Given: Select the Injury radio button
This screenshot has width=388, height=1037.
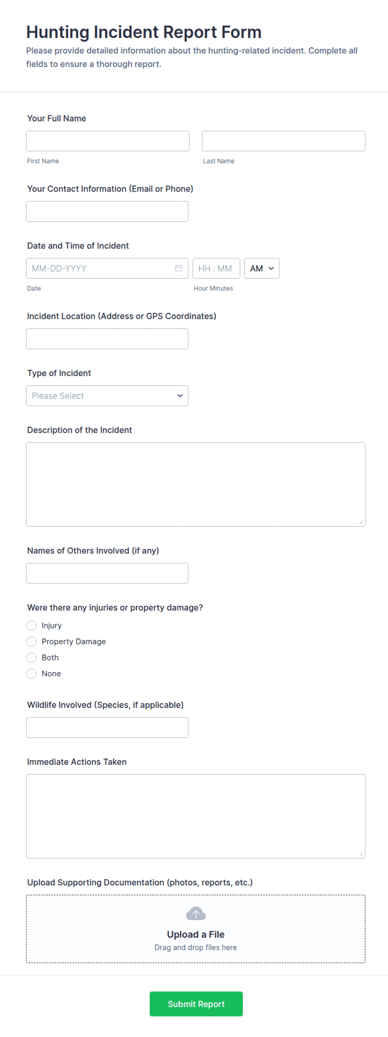Looking at the screenshot, I should coord(31,625).
